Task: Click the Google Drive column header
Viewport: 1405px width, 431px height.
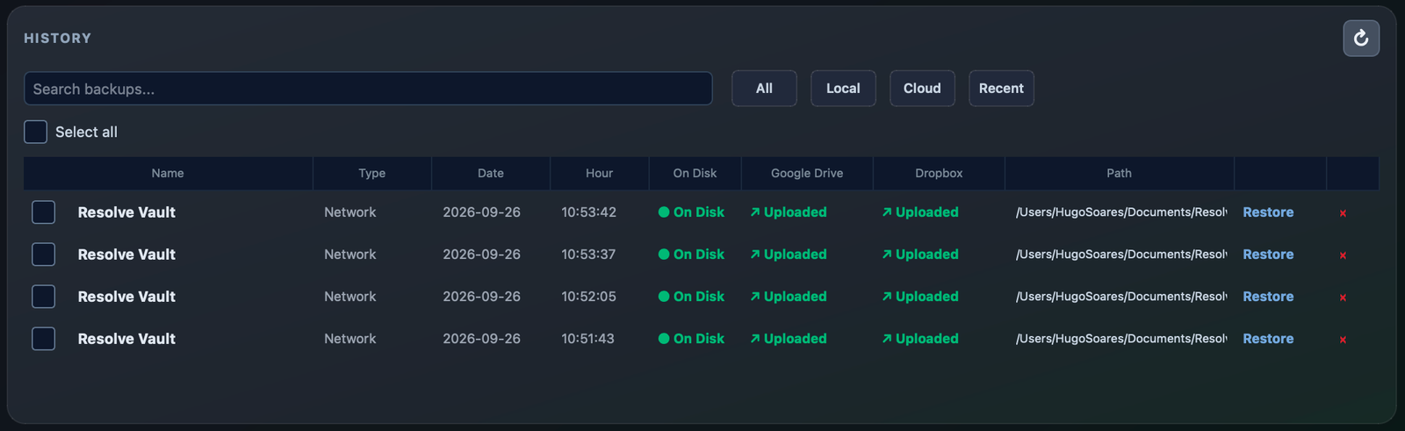Action: (807, 174)
